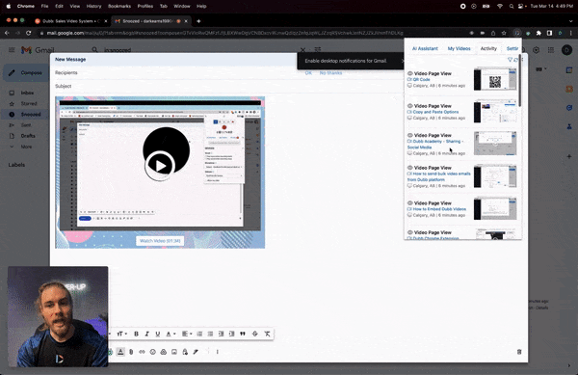Toggle underline formatting in compose toolbar
This screenshot has height=375, width=578.
(x=158, y=334)
